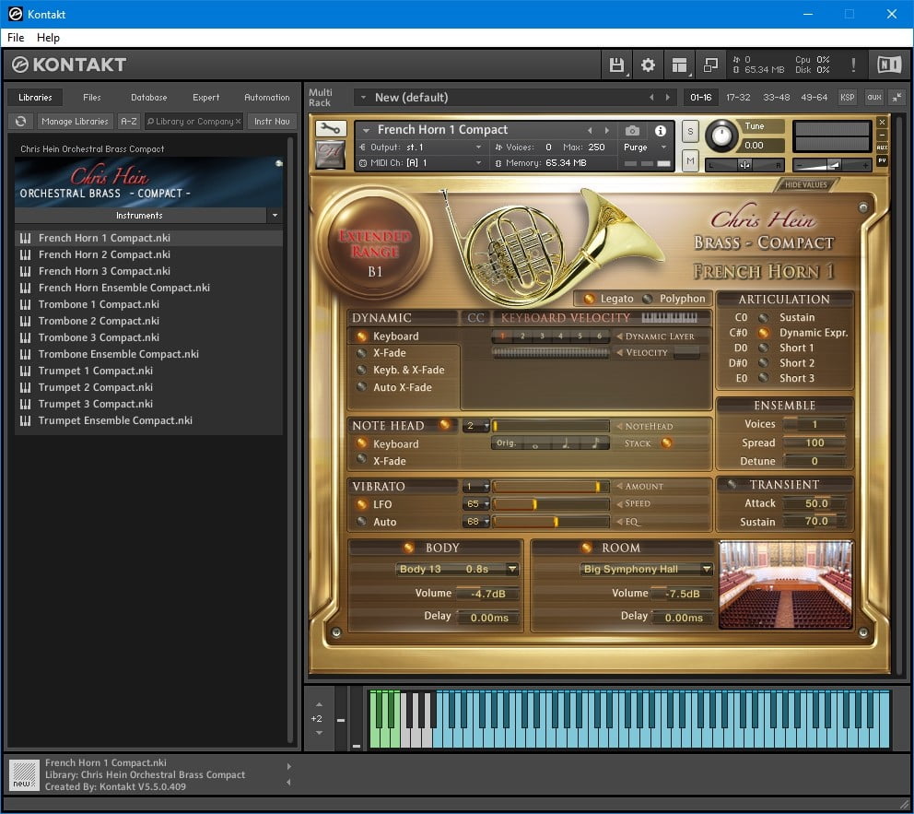Image resolution: width=914 pixels, height=814 pixels.
Task: Select Auto vibrato mode
Action: tap(361, 521)
